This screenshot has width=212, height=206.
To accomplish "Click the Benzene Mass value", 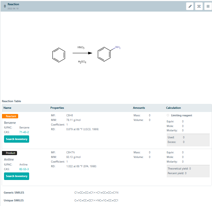I will pyautogui.click(x=149, y=115).
